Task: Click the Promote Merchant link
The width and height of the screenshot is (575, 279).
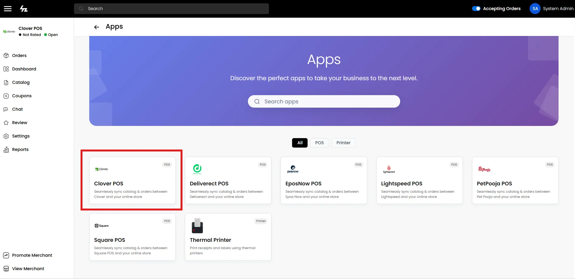Action: click(x=32, y=255)
